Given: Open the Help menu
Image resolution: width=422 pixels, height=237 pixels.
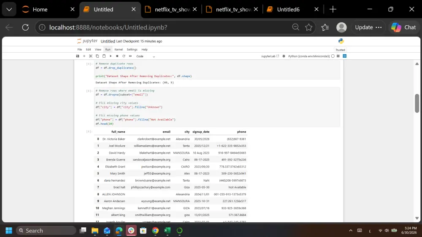Looking at the screenshot, I should 144,49.
